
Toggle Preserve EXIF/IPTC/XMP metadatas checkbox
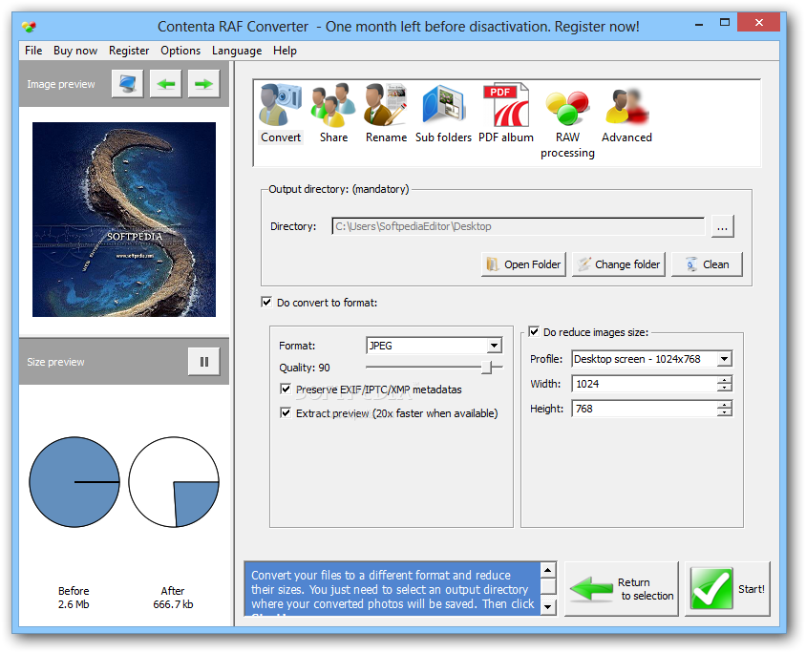(x=286, y=389)
